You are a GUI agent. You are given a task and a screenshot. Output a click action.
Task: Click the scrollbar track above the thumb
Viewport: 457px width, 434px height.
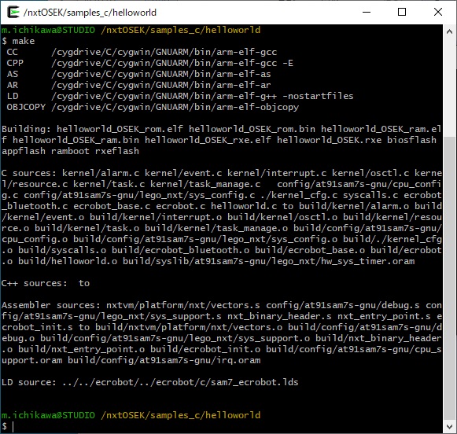point(449,87)
